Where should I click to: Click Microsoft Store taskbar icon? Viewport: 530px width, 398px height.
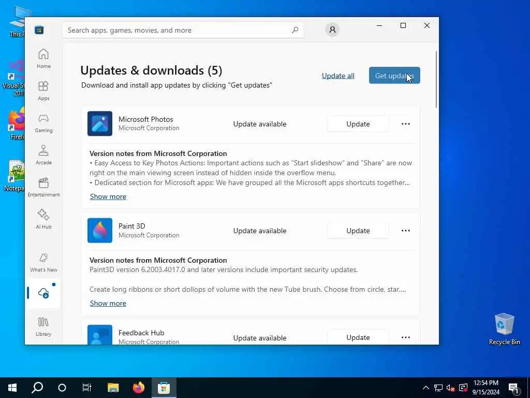[x=164, y=388]
